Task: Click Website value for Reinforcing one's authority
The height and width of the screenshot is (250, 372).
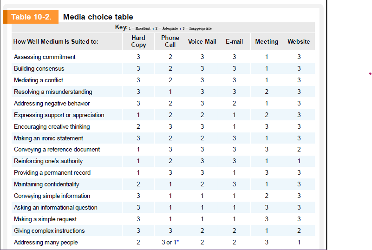Action: click(x=299, y=161)
